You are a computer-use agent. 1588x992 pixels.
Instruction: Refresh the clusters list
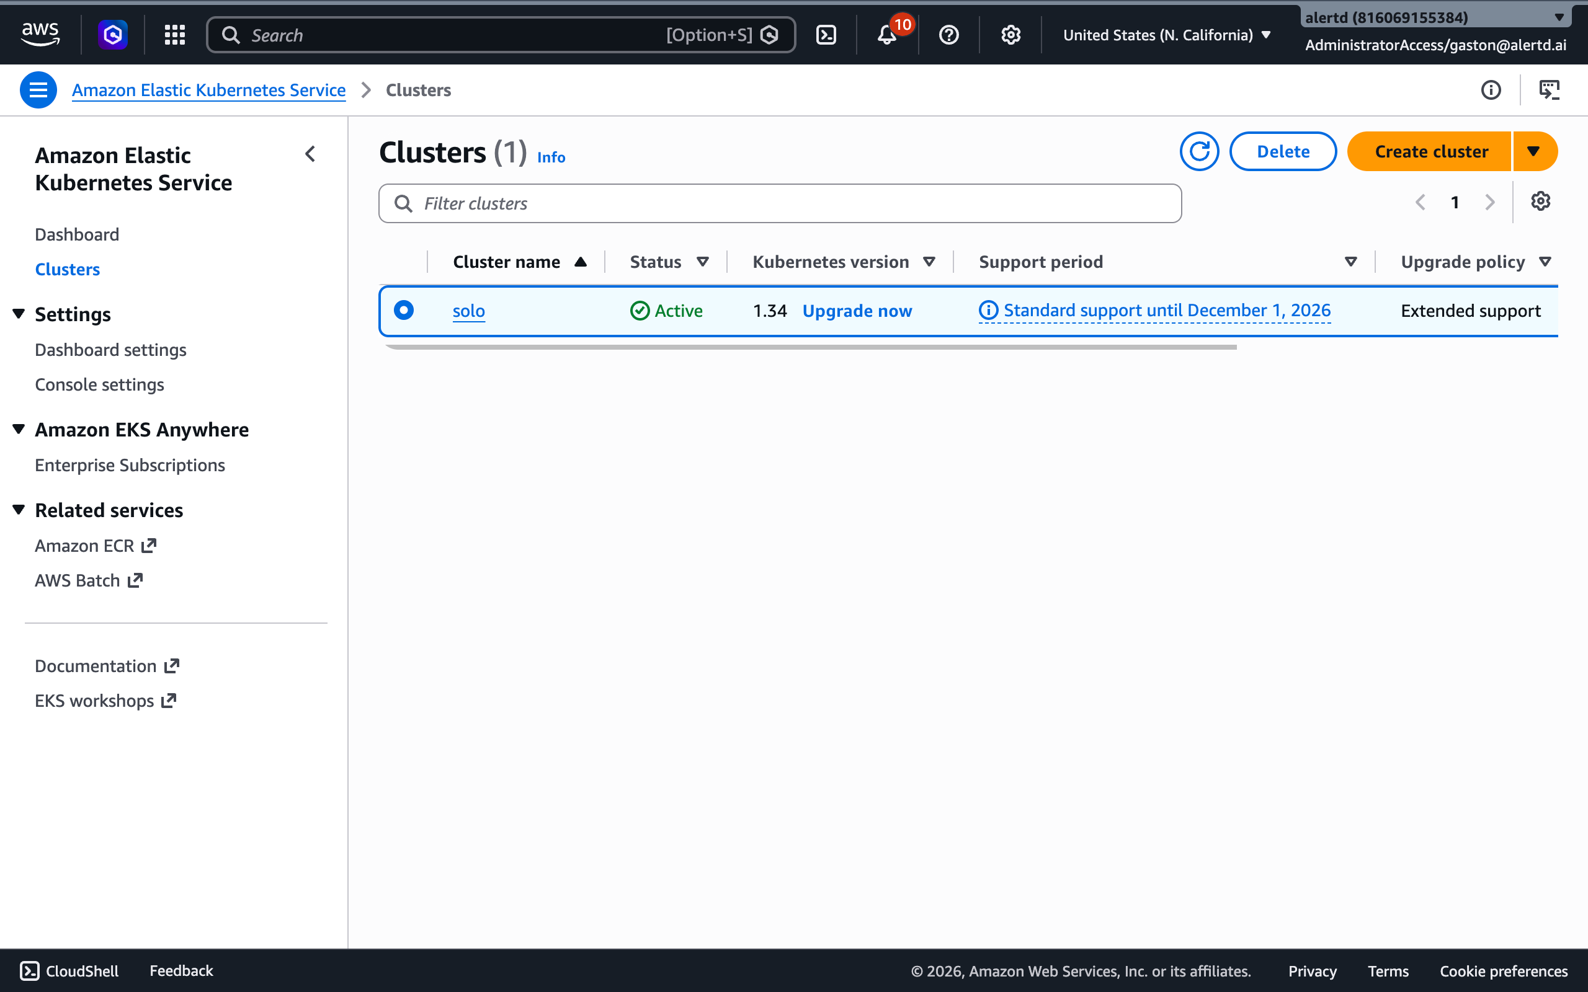pyautogui.click(x=1199, y=151)
